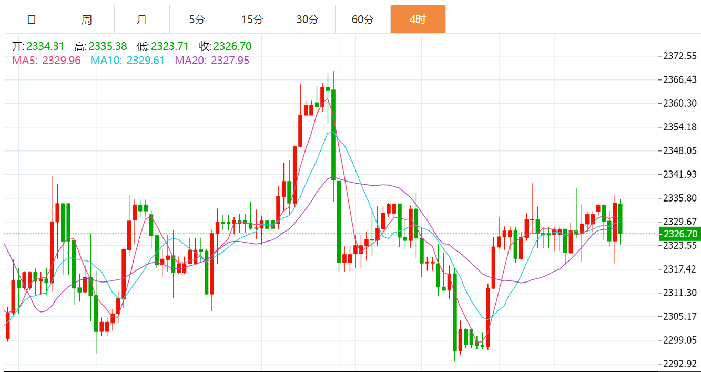Choose the 30分 timeframe tab
This screenshot has width=701, height=372.
coord(308,19)
